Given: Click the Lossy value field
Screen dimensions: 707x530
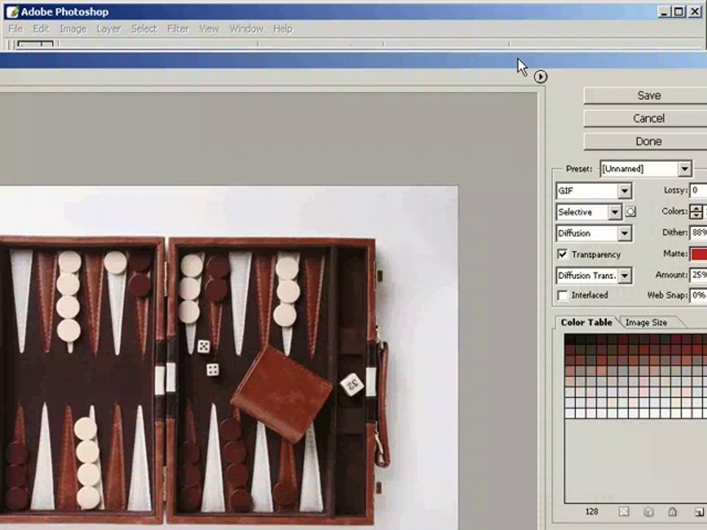Looking at the screenshot, I should click(x=698, y=191).
